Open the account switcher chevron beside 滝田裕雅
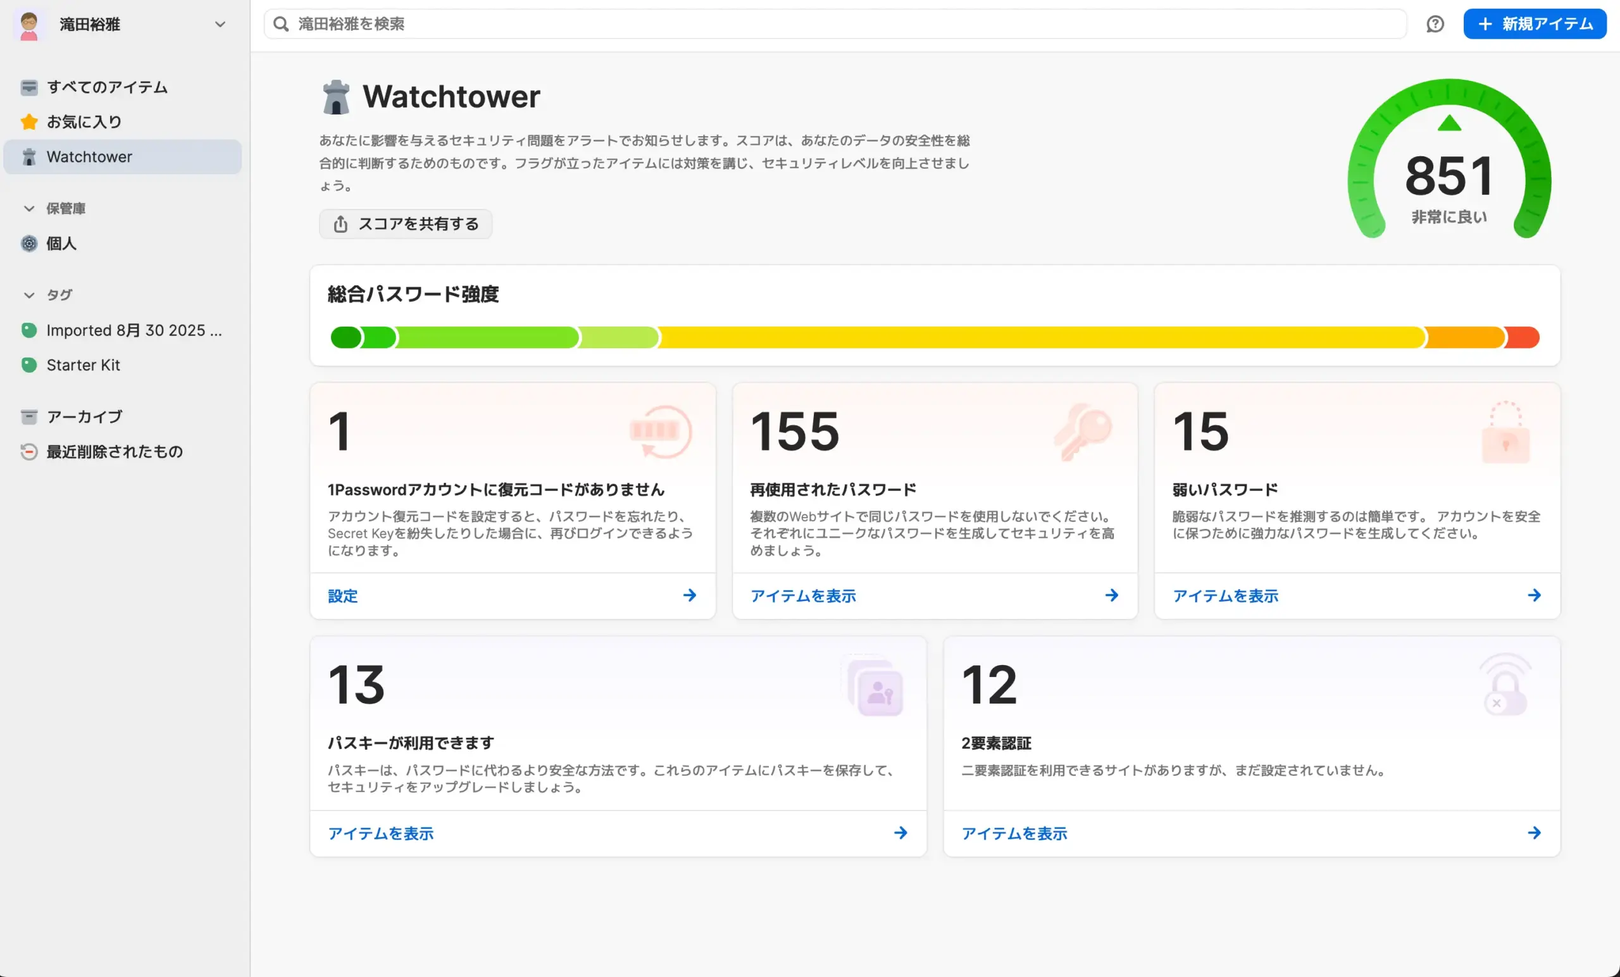 pyautogui.click(x=220, y=24)
